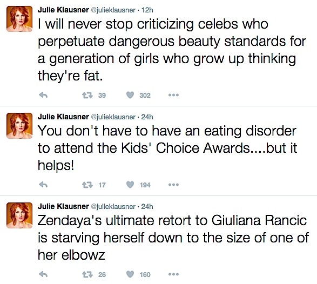Open the 24h timestamp on the Zendaya tweet

tap(147, 206)
